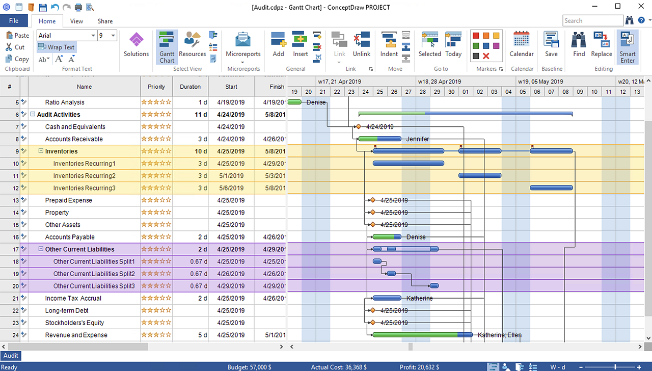Open the Ab text style dropdown
Viewport: 652px width, 371px height.
pos(44,59)
